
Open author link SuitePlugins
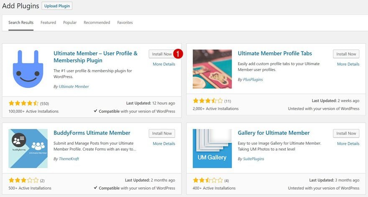(253, 159)
